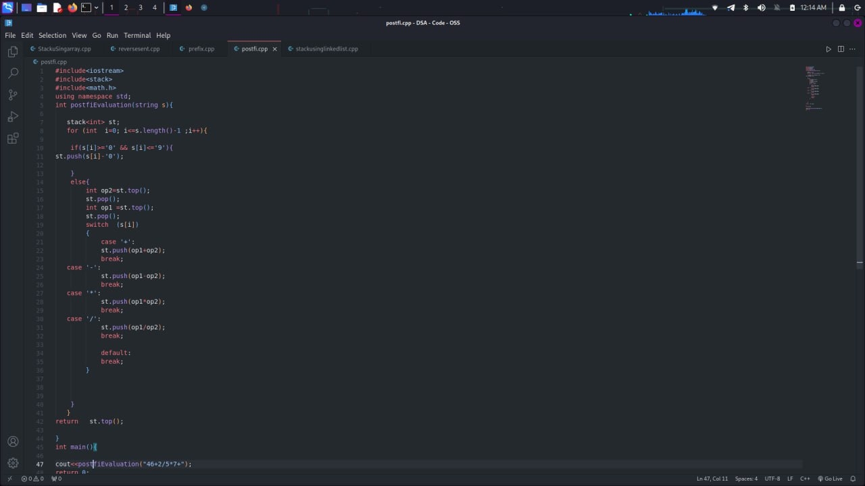865x486 pixels.
Task: Click the Spaces: 4 indentation button
Action: pyautogui.click(x=746, y=479)
